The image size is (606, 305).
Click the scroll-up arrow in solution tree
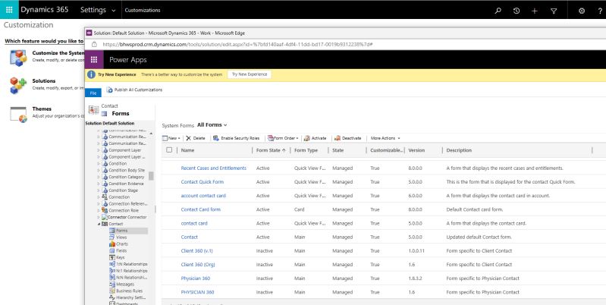(151, 134)
